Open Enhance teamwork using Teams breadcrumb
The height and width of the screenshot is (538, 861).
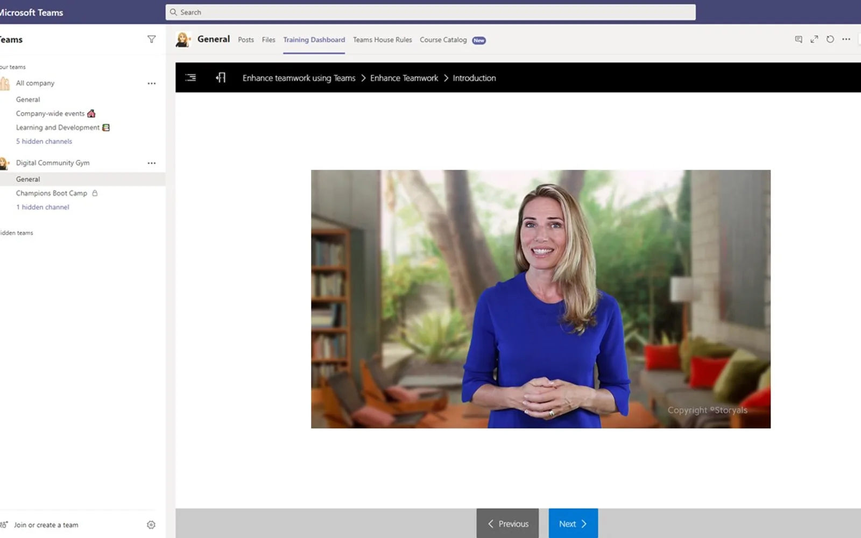(x=299, y=78)
